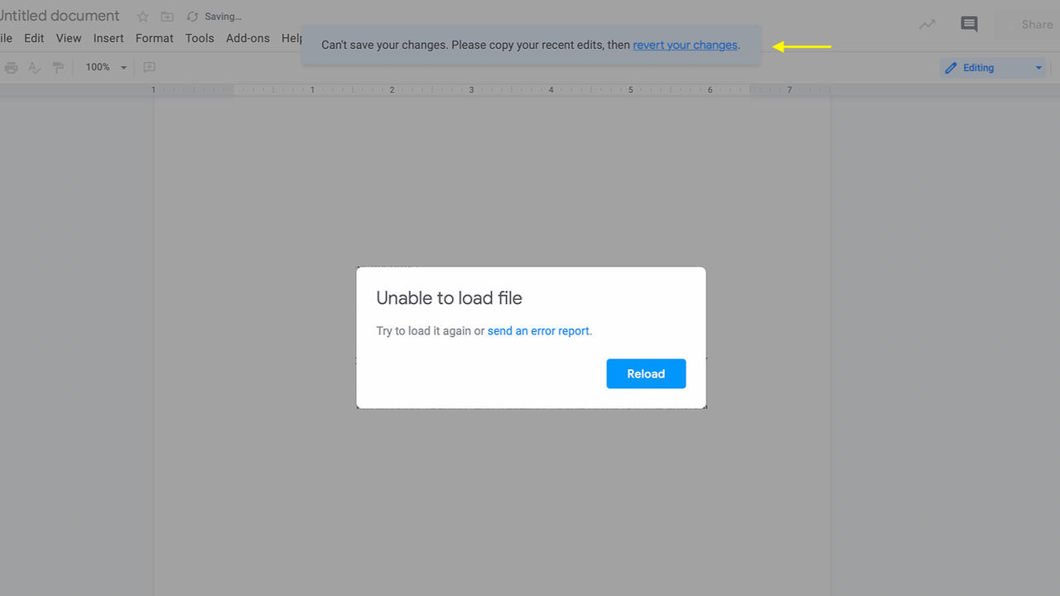1060x596 pixels.
Task: Open the Insert menu
Action: [x=108, y=38]
